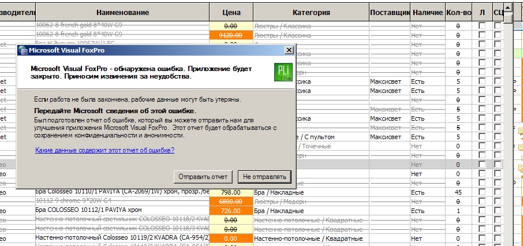Click the PLi E-Trade logo in the dialog
Screen dimensions: 523x246
(x=283, y=72)
